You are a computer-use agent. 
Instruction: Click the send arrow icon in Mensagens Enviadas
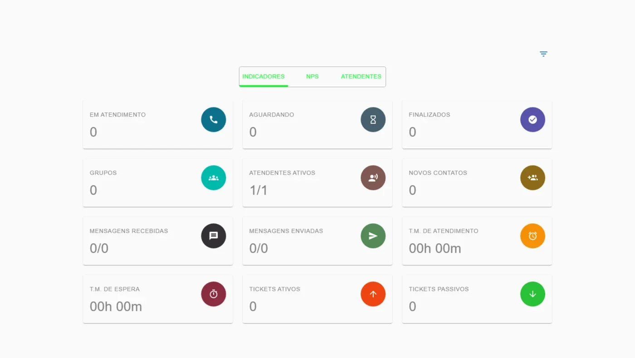tap(373, 236)
